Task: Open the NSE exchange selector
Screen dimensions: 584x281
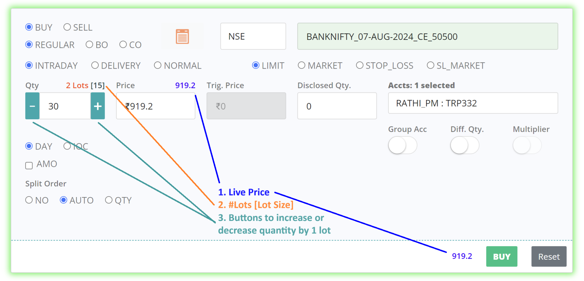Action: (253, 36)
